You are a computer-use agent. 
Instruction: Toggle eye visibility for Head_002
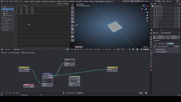tap(177, 10)
